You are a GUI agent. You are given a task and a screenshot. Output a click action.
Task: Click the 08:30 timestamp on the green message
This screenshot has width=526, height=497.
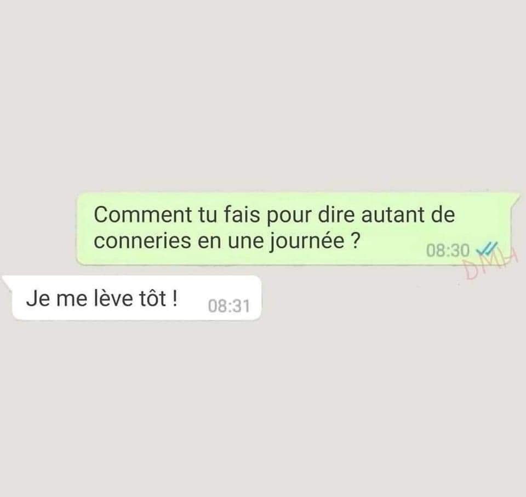point(448,250)
